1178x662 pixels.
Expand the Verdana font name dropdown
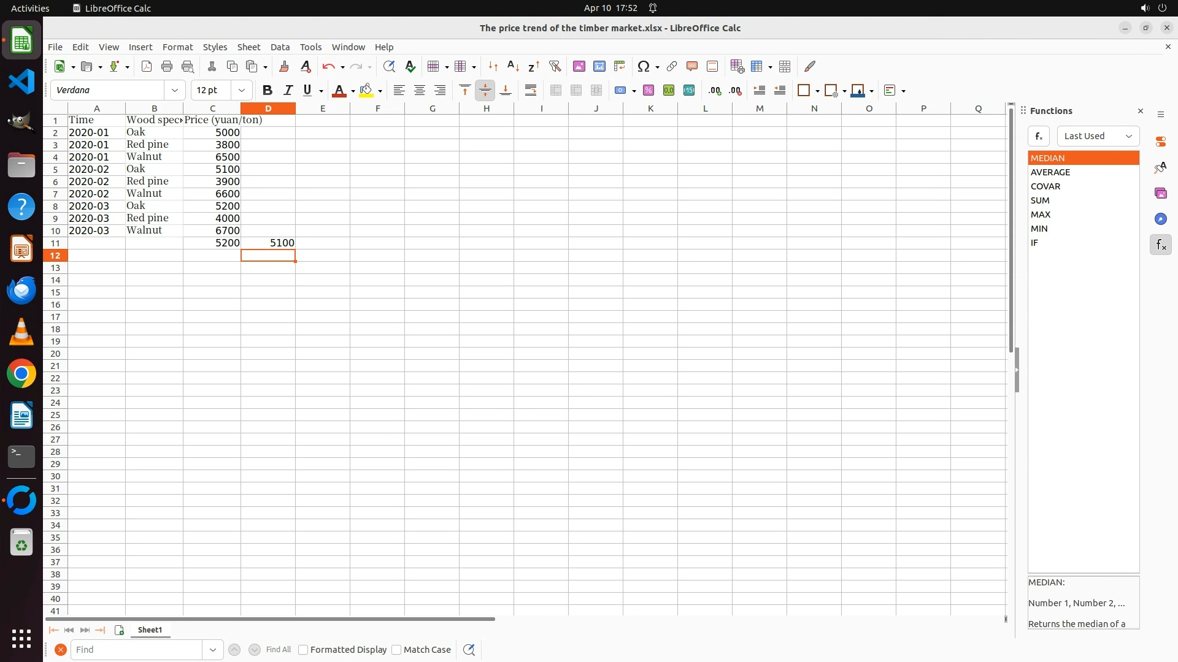(x=175, y=90)
